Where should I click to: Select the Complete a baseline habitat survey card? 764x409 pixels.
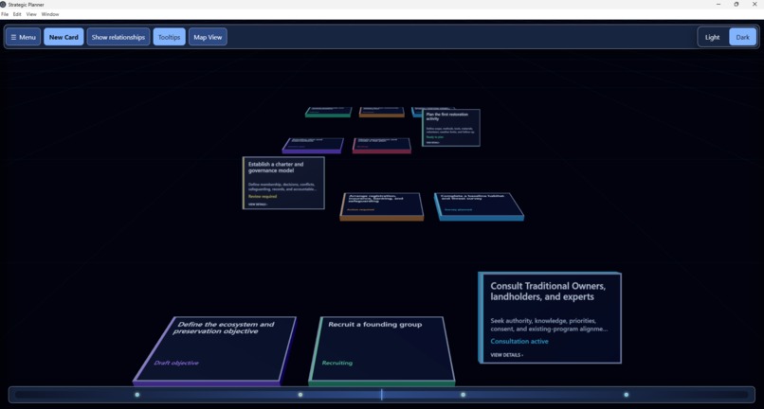coord(479,206)
